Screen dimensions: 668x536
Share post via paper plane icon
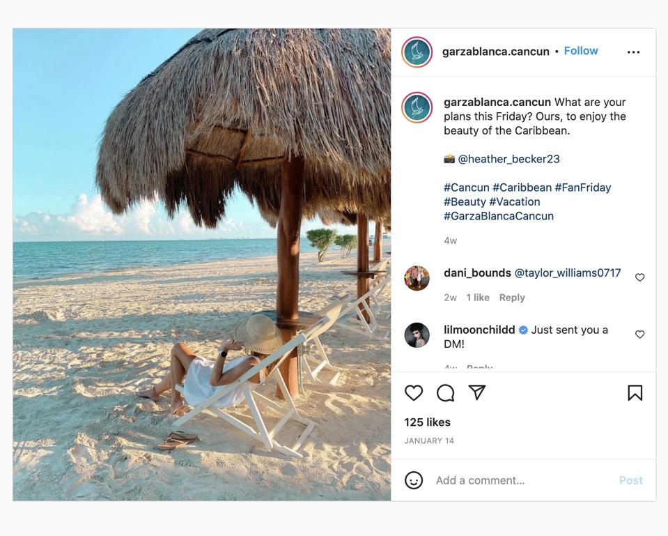[x=477, y=392]
